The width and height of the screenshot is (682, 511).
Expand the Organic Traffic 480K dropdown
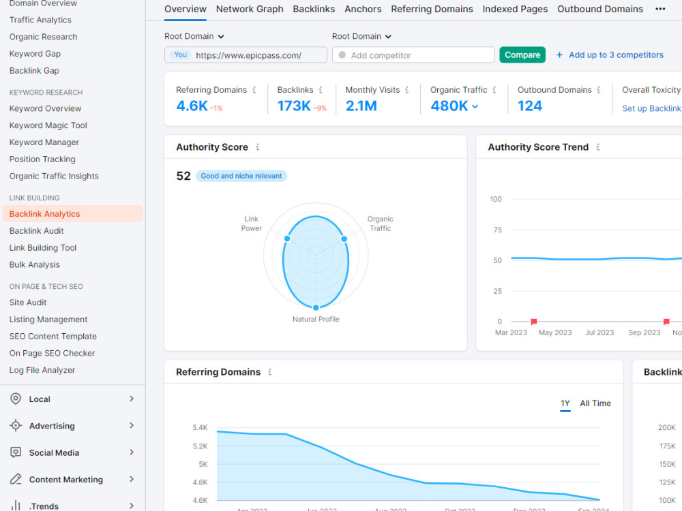(x=475, y=106)
